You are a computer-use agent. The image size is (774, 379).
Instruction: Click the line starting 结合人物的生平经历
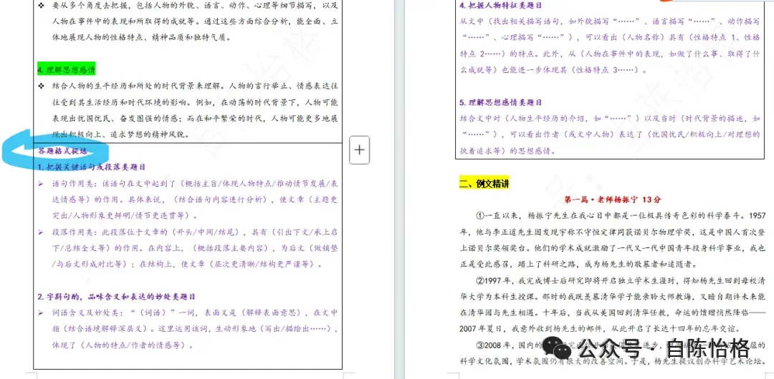pos(195,86)
